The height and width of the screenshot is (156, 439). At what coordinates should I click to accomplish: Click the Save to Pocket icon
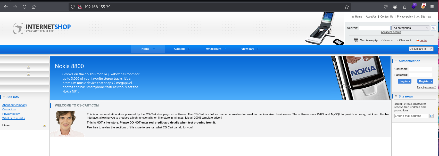coord(386,7)
